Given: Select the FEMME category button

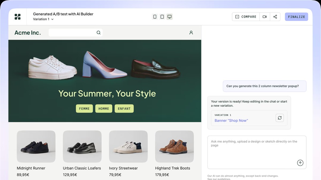Looking at the screenshot, I should click(x=84, y=109).
